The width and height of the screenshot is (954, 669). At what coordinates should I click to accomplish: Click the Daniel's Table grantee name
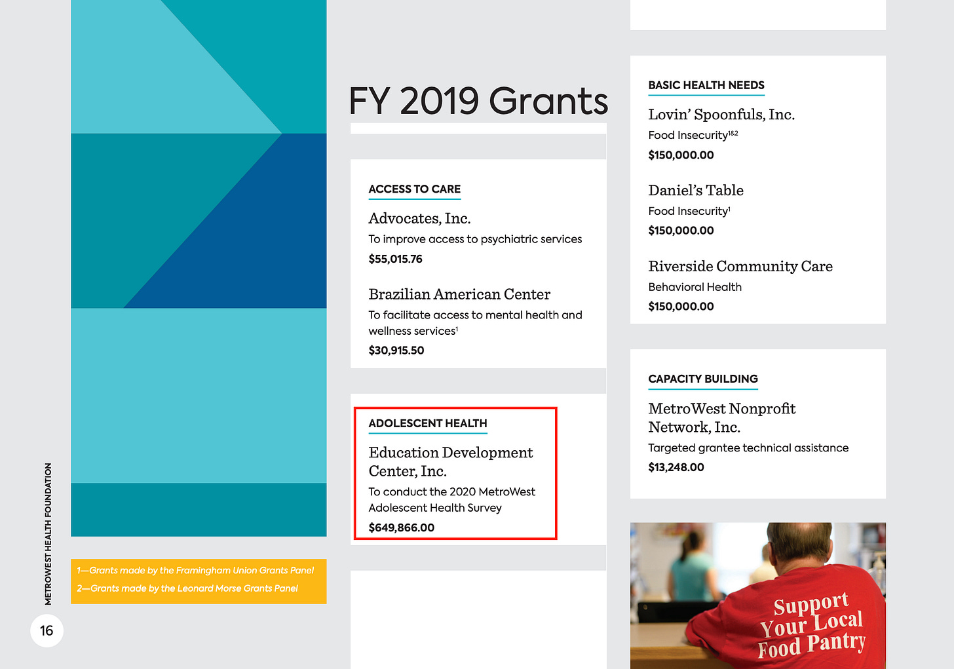[696, 191]
